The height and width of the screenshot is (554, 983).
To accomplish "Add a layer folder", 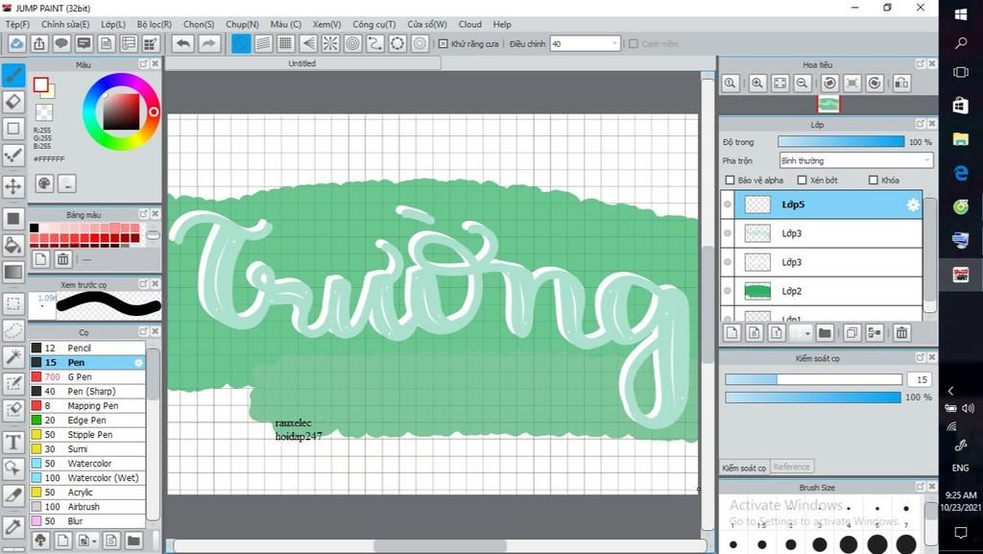I will (x=825, y=333).
